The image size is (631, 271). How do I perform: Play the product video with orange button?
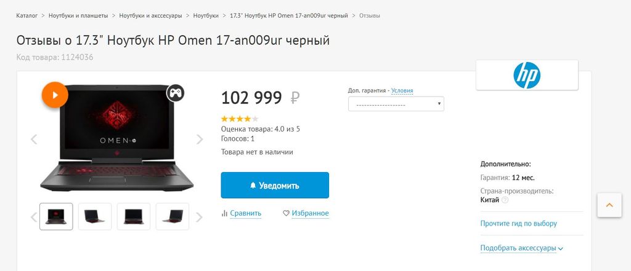click(x=55, y=95)
